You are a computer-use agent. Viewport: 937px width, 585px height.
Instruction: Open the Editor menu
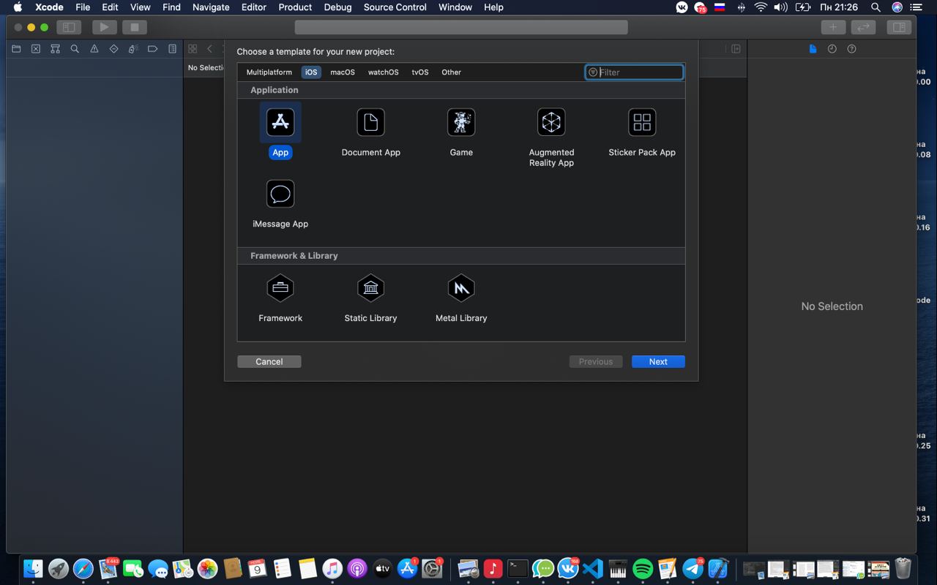point(254,7)
